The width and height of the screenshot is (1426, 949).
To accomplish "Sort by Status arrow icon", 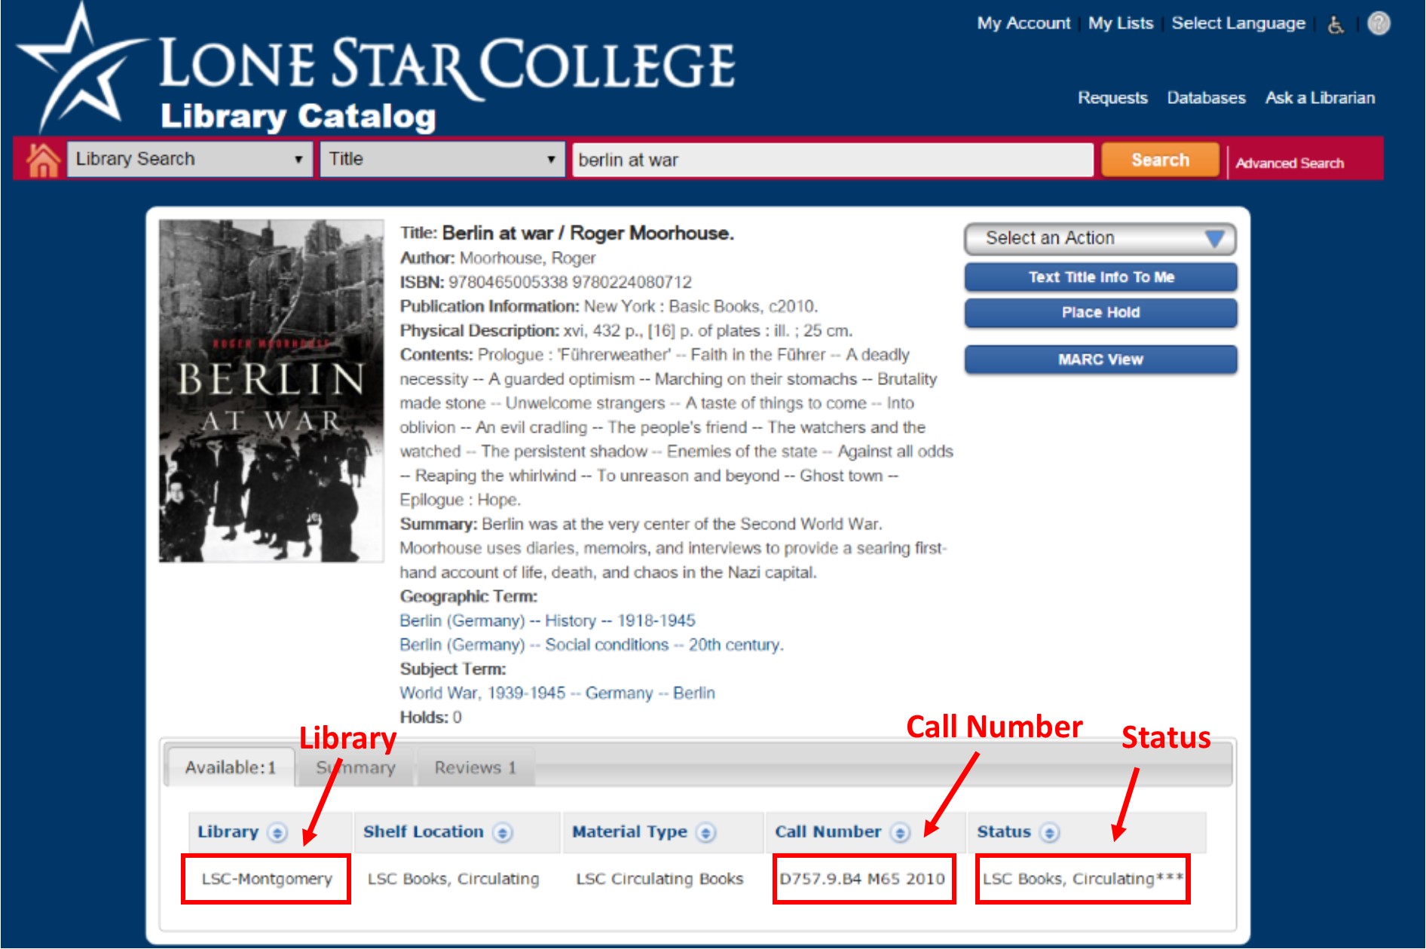I will pos(1049,833).
